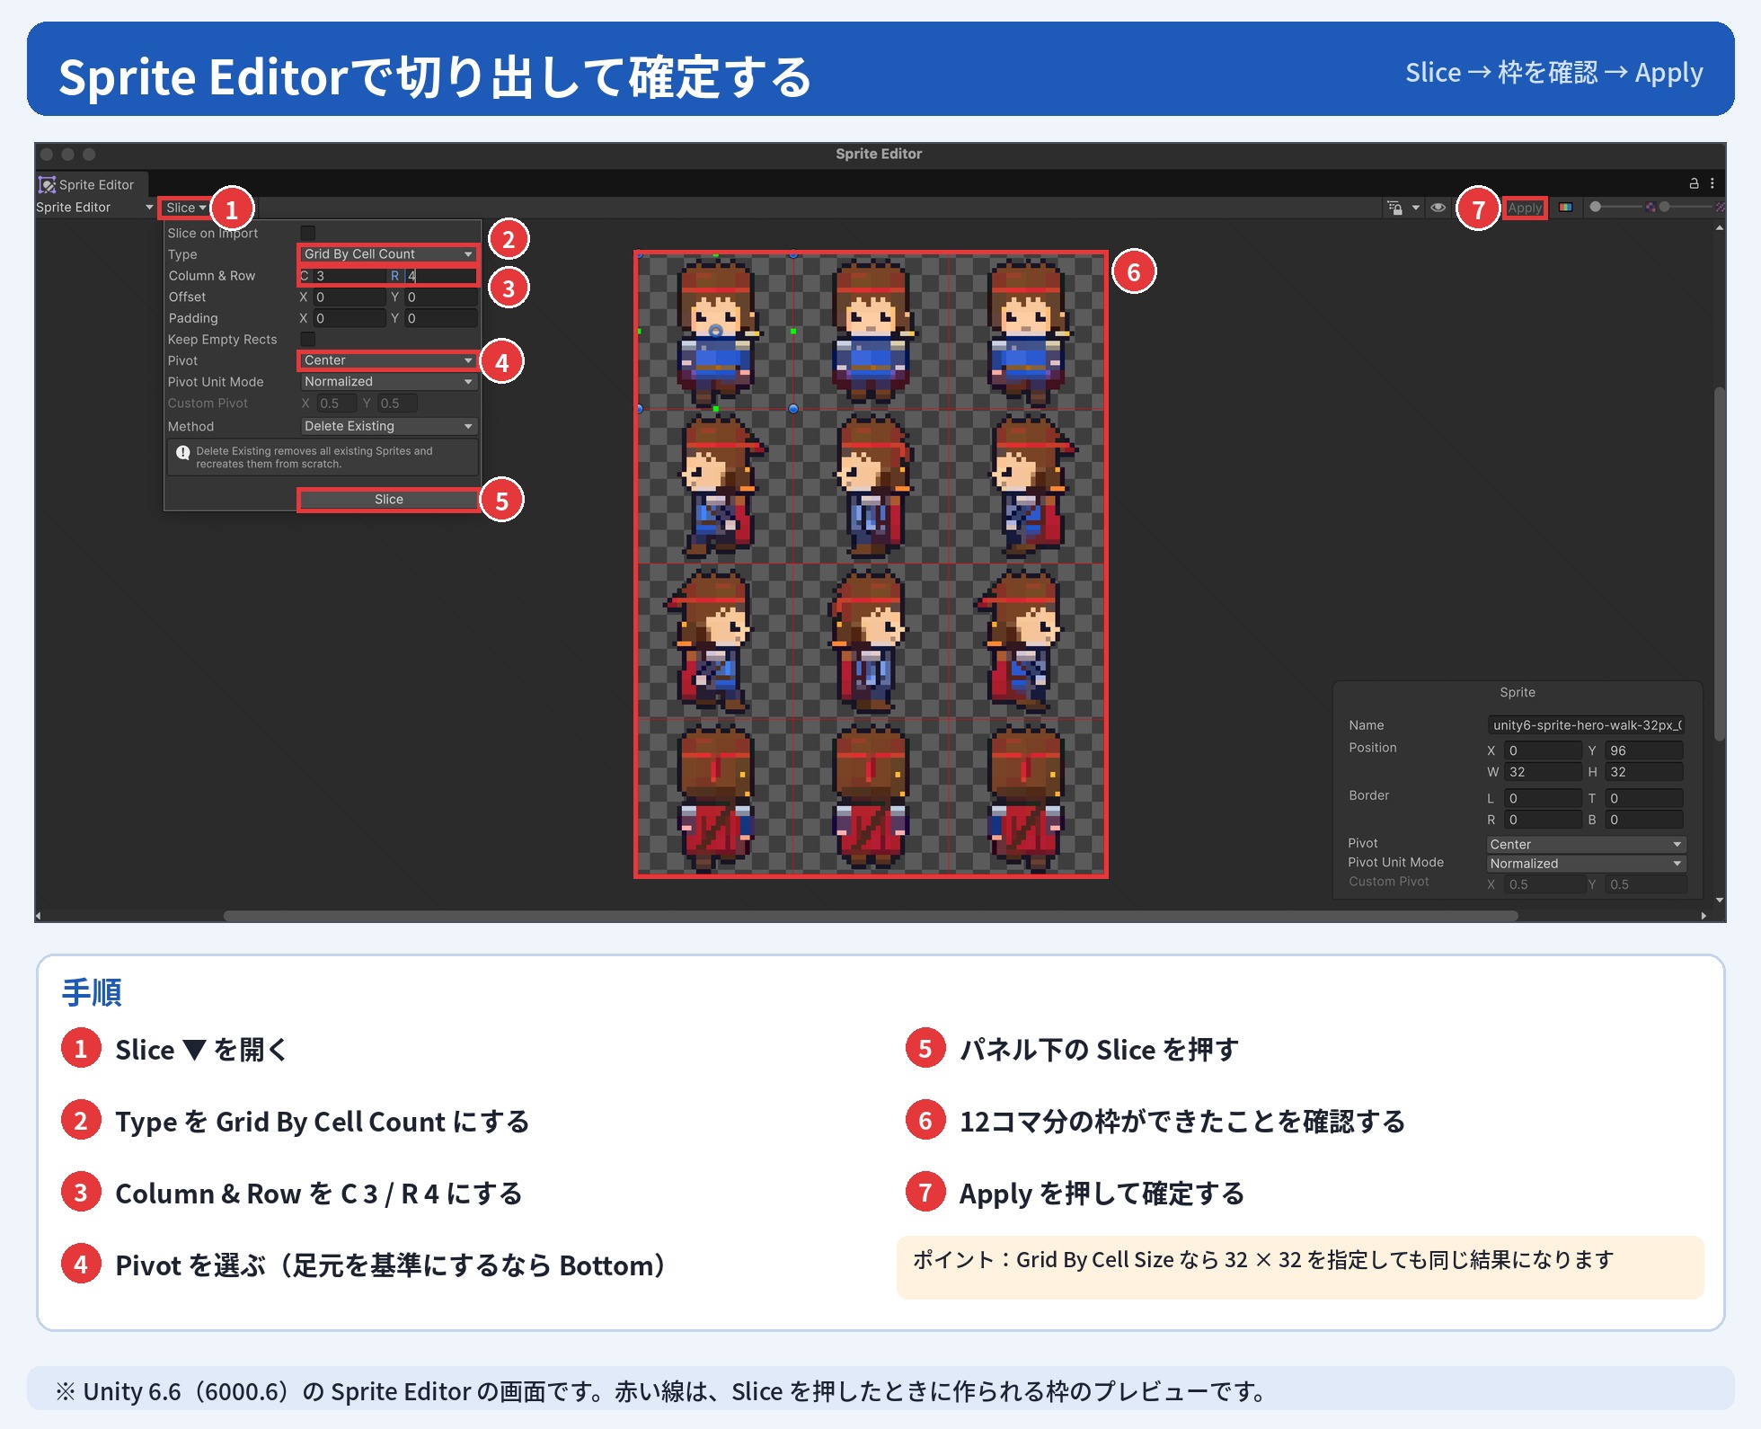The image size is (1761, 1429).
Task: Click the sprite Position Y field showing 96
Action: [x=1643, y=750]
